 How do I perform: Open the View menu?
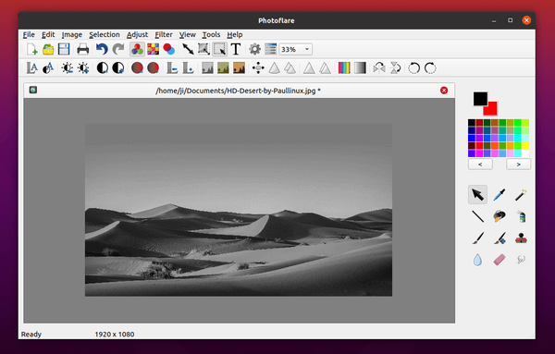(187, 34)
